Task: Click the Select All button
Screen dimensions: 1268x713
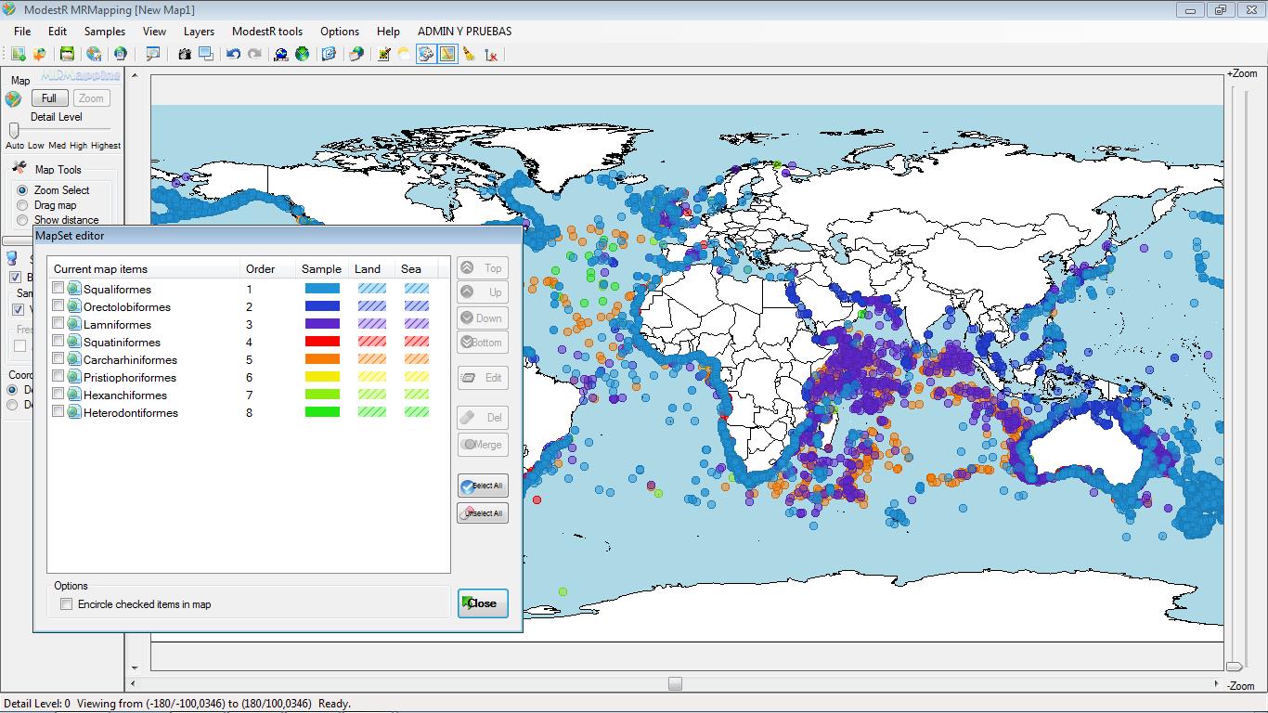Action: (483, 486)
